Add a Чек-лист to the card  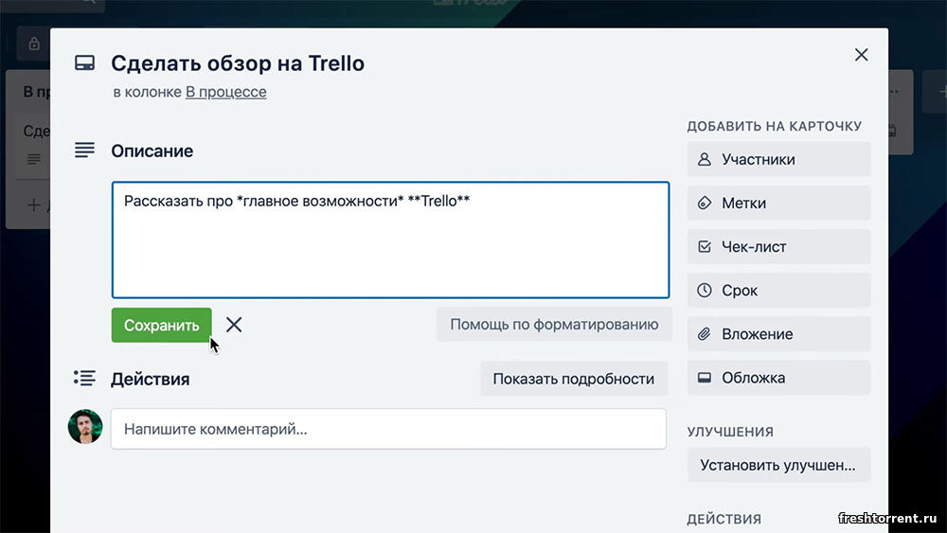(x=778, y=246)
